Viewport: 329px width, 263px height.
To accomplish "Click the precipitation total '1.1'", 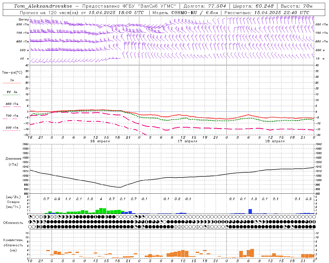I will 68,199.
